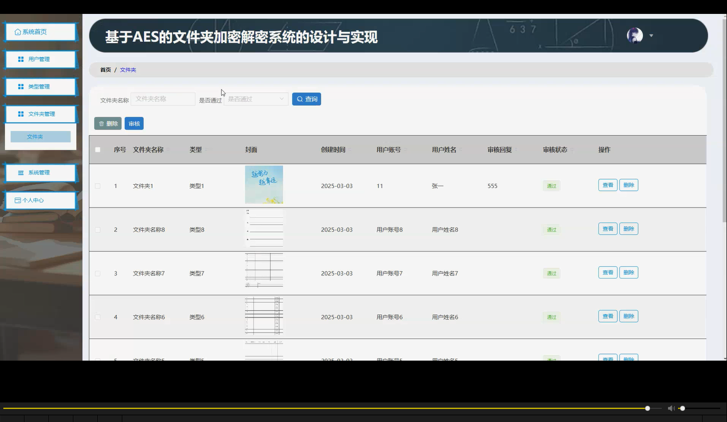The width and height of the screenshot is (727, 422).
Task: Open the 是否通过 dropdown filter
Action: coord(256,99)
